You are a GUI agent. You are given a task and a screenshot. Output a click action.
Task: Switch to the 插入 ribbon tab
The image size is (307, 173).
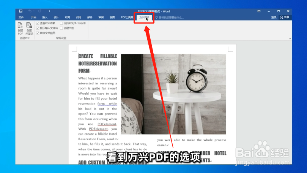tap(45, 17)
